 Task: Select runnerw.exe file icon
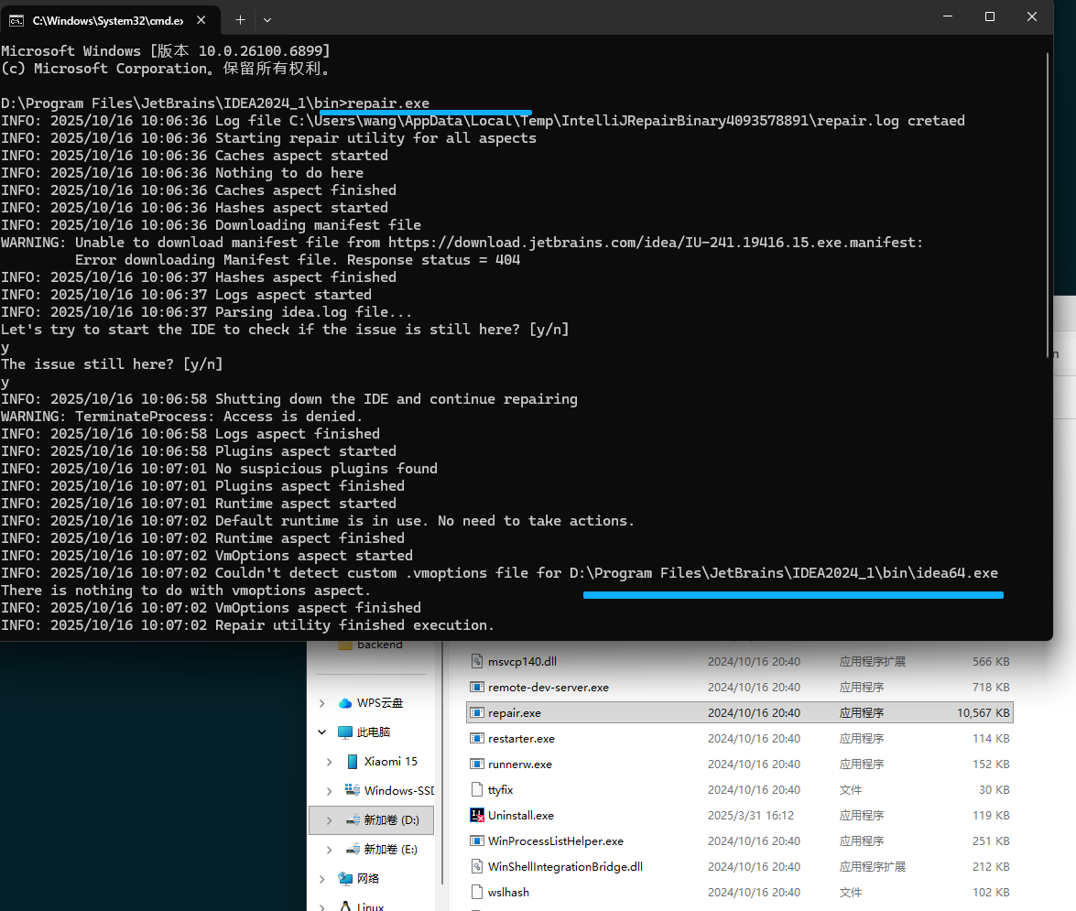[x=477, y=764]
